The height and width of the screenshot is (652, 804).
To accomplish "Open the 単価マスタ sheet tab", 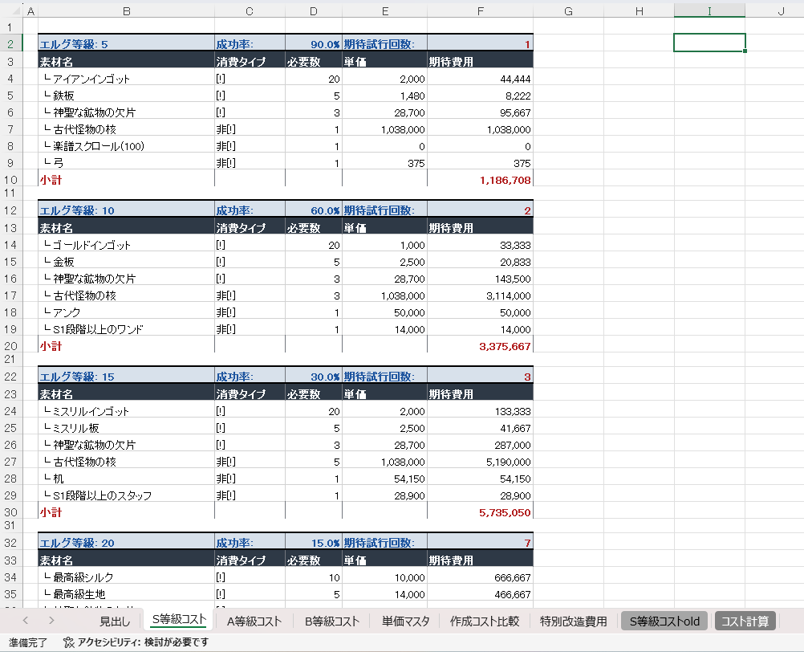I will pos(405,621).
